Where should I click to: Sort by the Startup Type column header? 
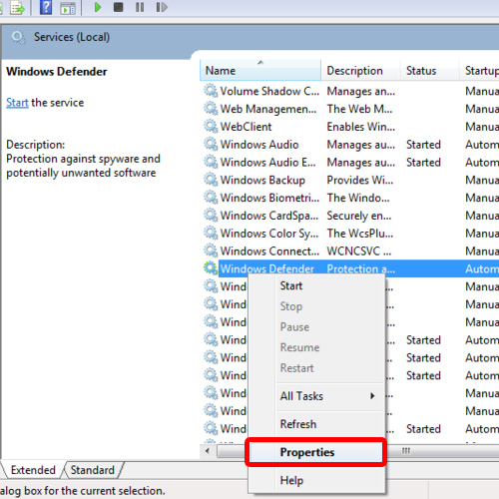(x=479, y=71)
